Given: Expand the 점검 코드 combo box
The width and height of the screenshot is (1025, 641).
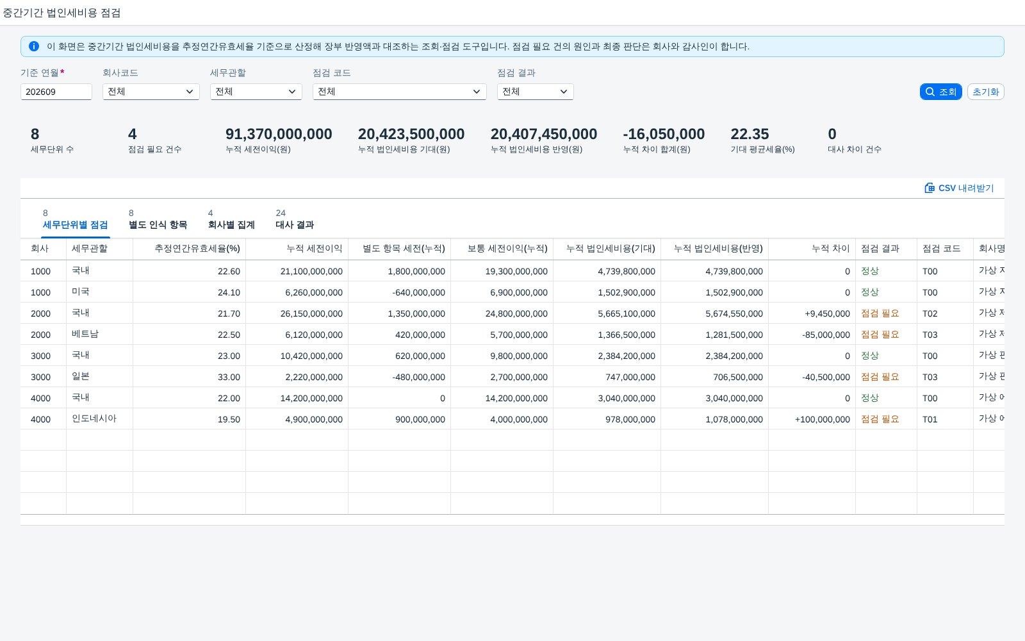Looking at the screenshot, I should point(400,92).
